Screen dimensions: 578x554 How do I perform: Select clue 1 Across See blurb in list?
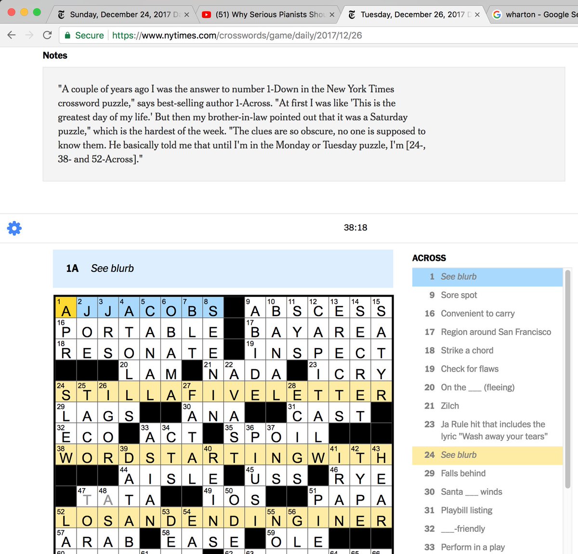point(487,277)
